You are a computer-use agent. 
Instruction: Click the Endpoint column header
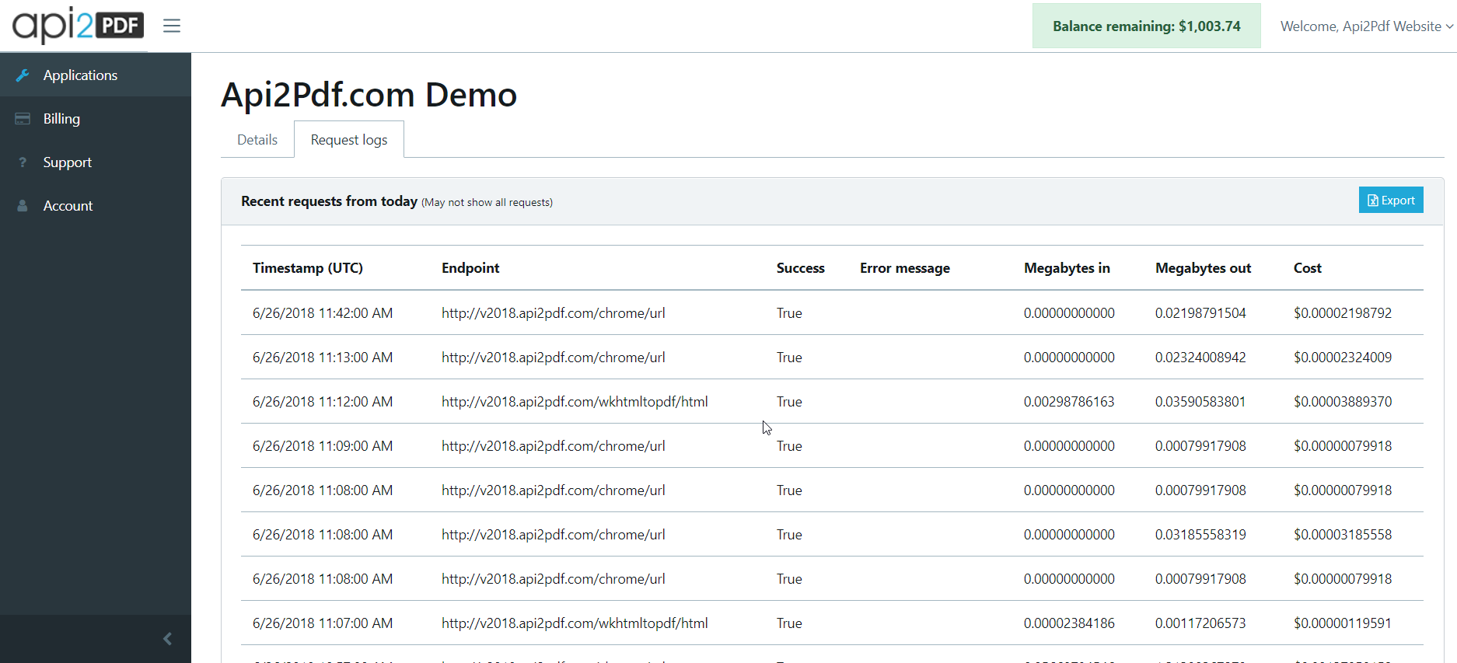(x=470, y=268)
